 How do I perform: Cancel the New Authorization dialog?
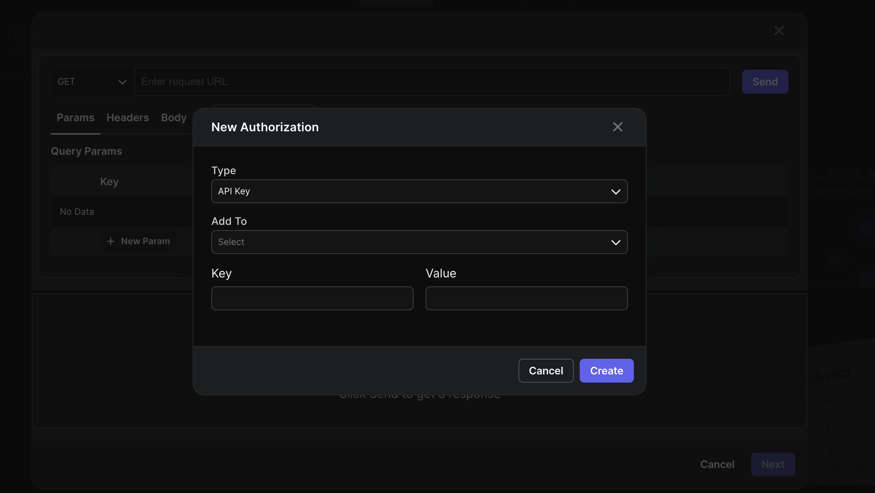click(546, 371)
